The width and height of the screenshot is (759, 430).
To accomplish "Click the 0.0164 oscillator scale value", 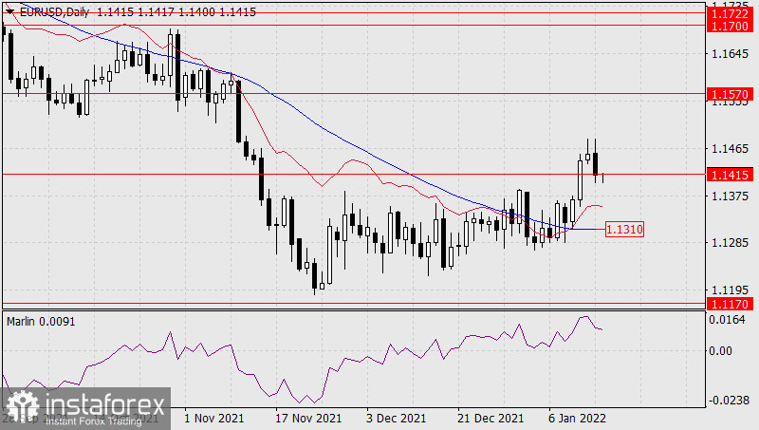I will tap(727, 320).
